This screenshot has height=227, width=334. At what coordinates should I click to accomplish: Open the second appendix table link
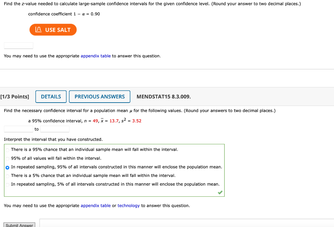pos(96,206)
